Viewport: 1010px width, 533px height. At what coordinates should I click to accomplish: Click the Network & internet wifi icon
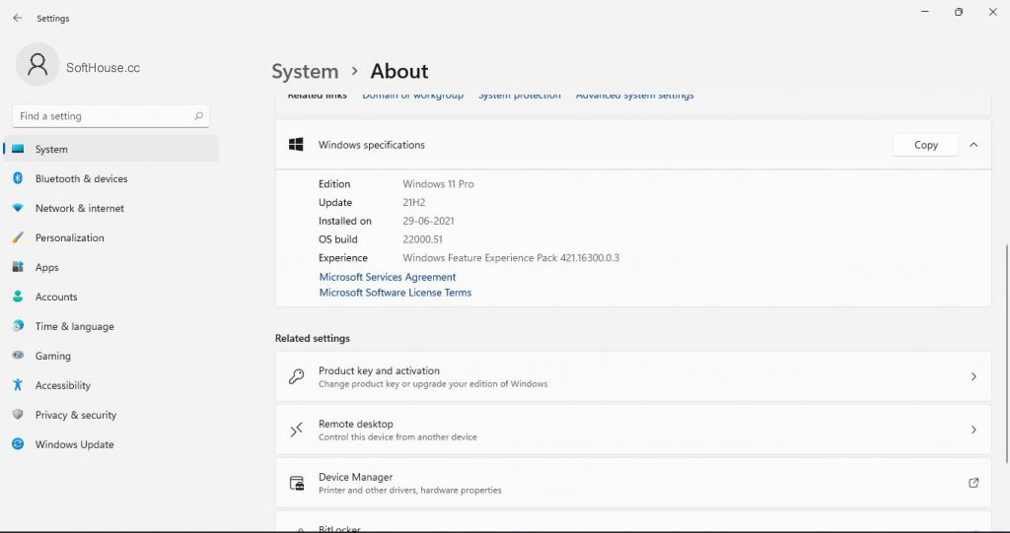[x=18, y=208]
